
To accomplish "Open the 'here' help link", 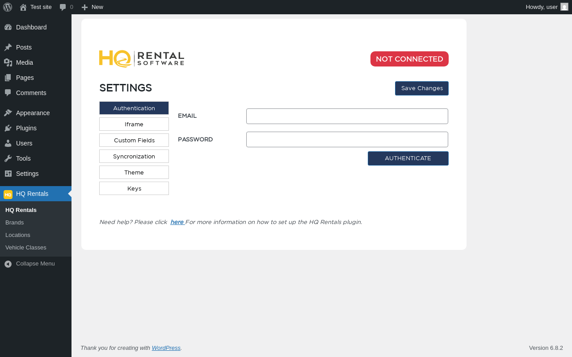I will [177, 222].
